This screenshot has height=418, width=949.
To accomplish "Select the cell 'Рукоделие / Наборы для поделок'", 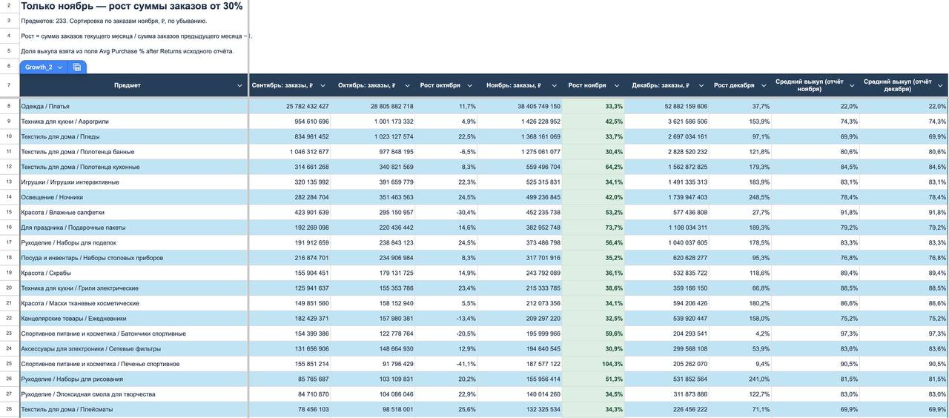I will tap(133, 243).
